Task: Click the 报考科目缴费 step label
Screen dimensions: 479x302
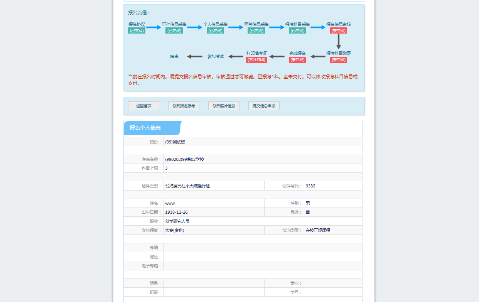Action: click(x=339, y=53)
